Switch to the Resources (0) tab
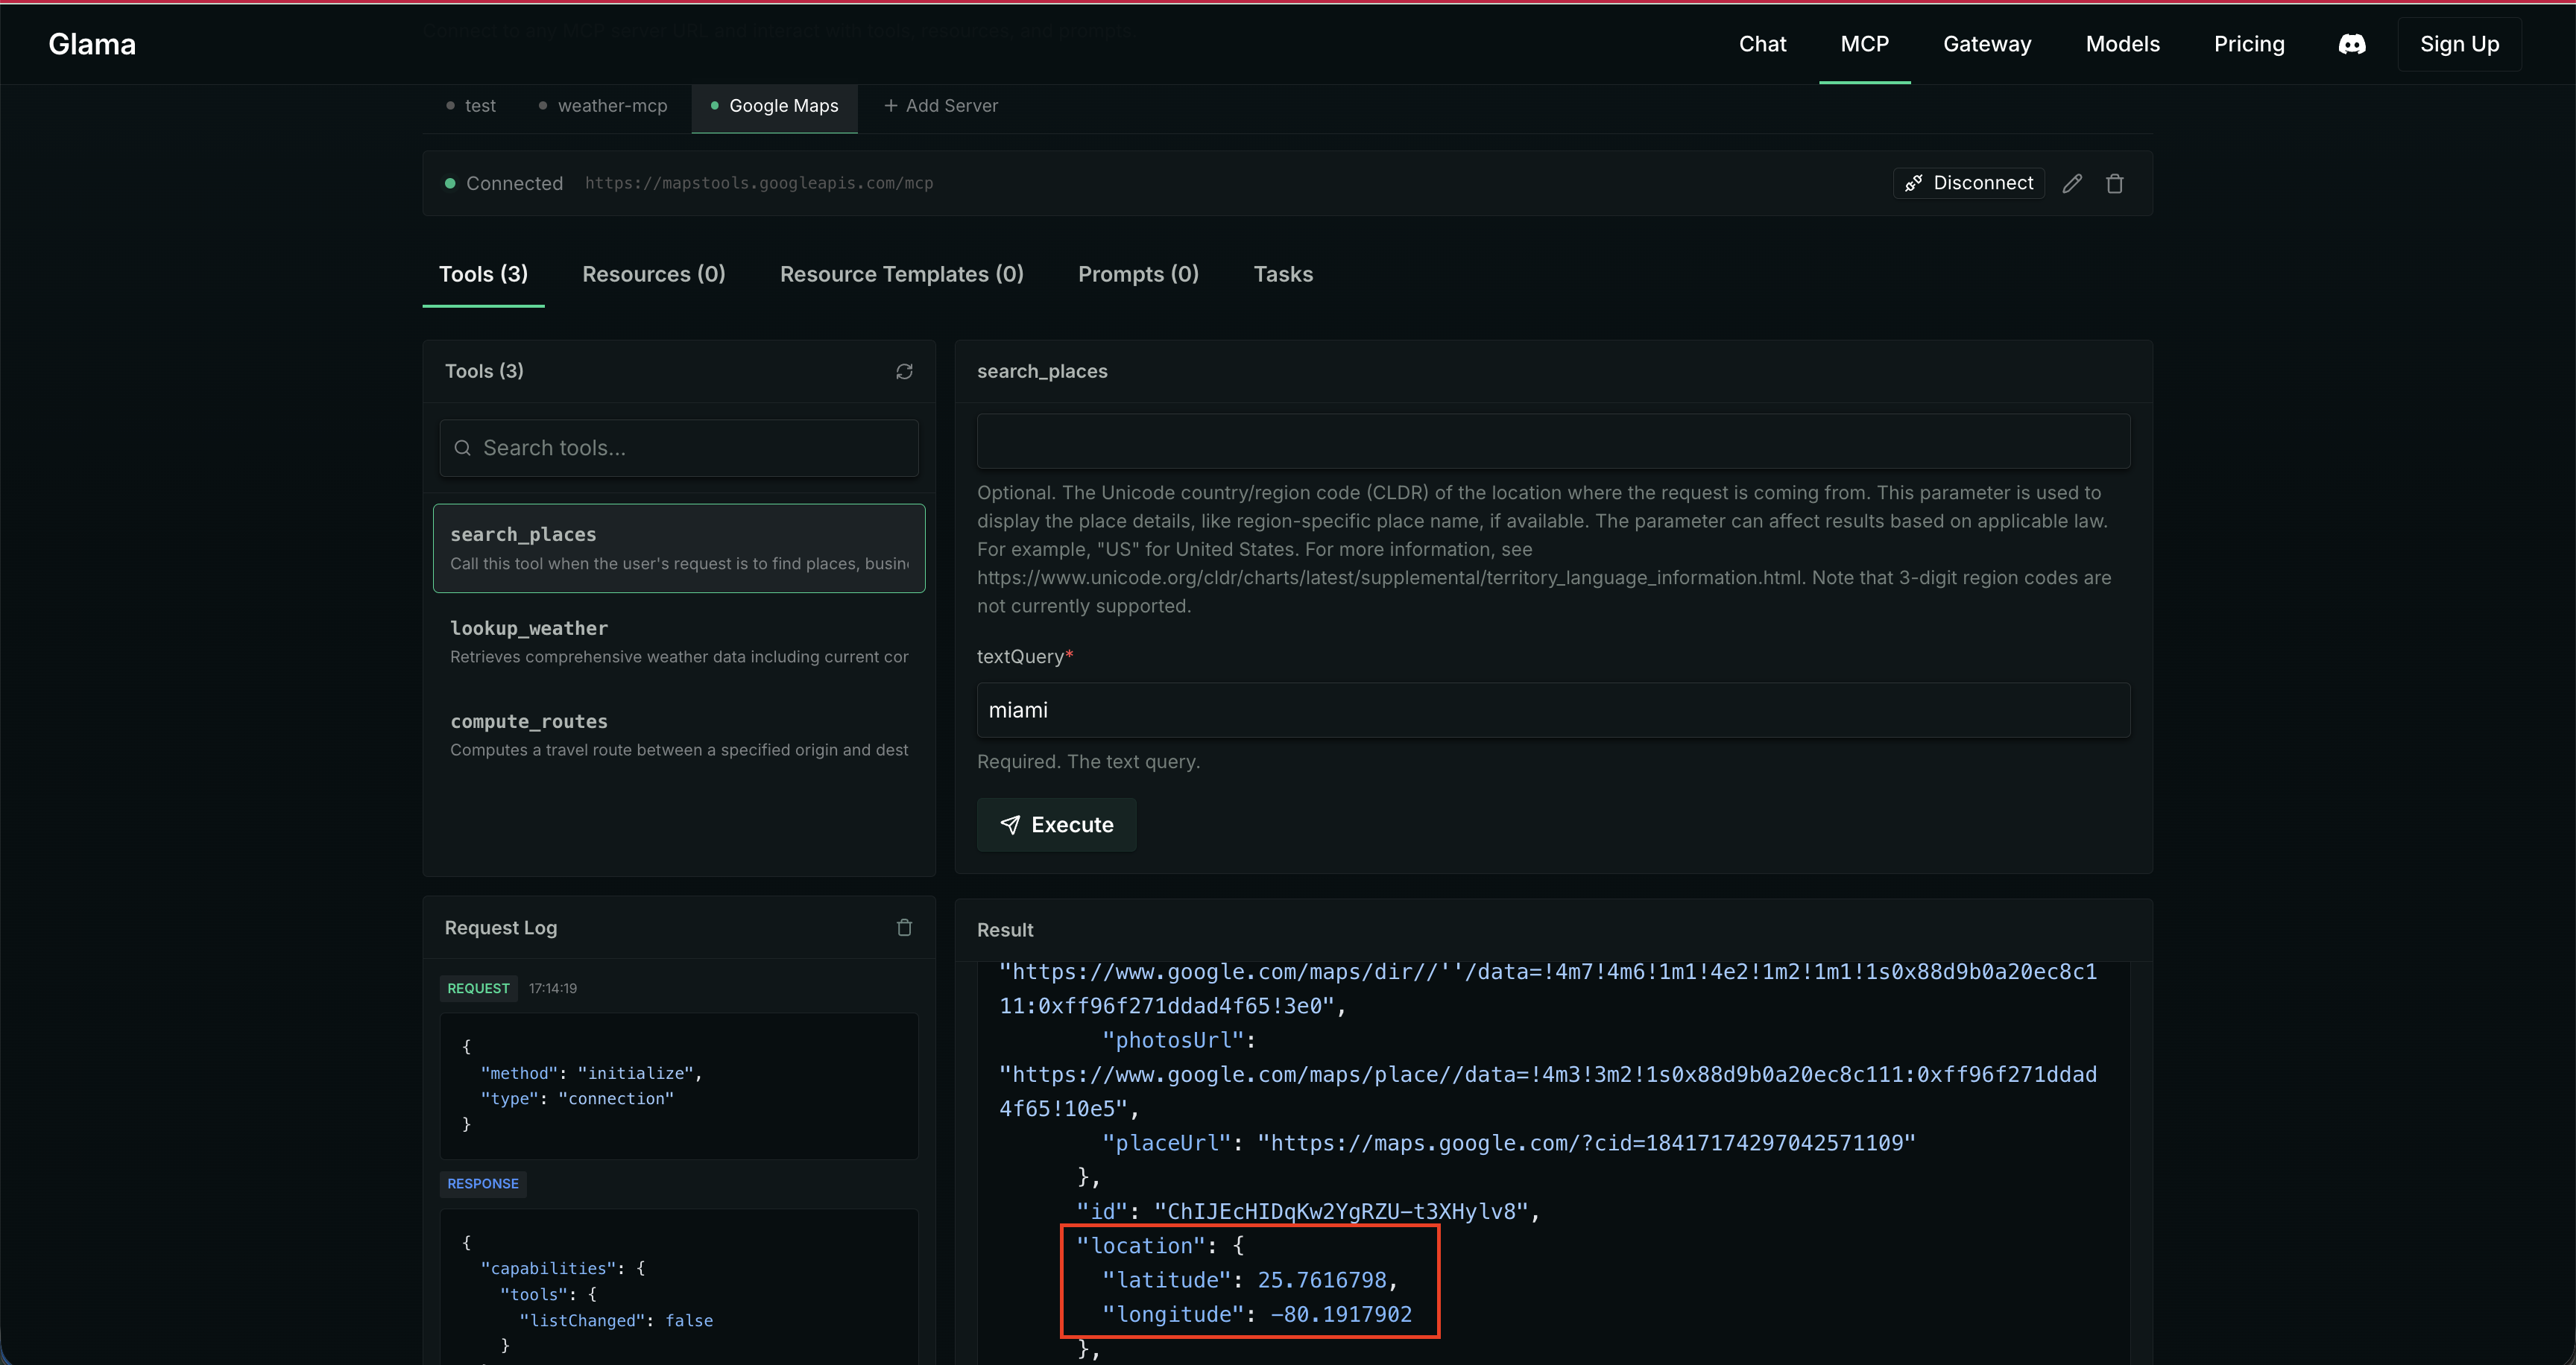This screenshot has width=2576, height=1365. 653,273
